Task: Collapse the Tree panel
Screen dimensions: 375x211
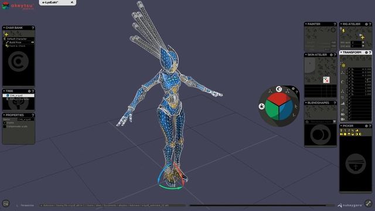Action: 4,91
